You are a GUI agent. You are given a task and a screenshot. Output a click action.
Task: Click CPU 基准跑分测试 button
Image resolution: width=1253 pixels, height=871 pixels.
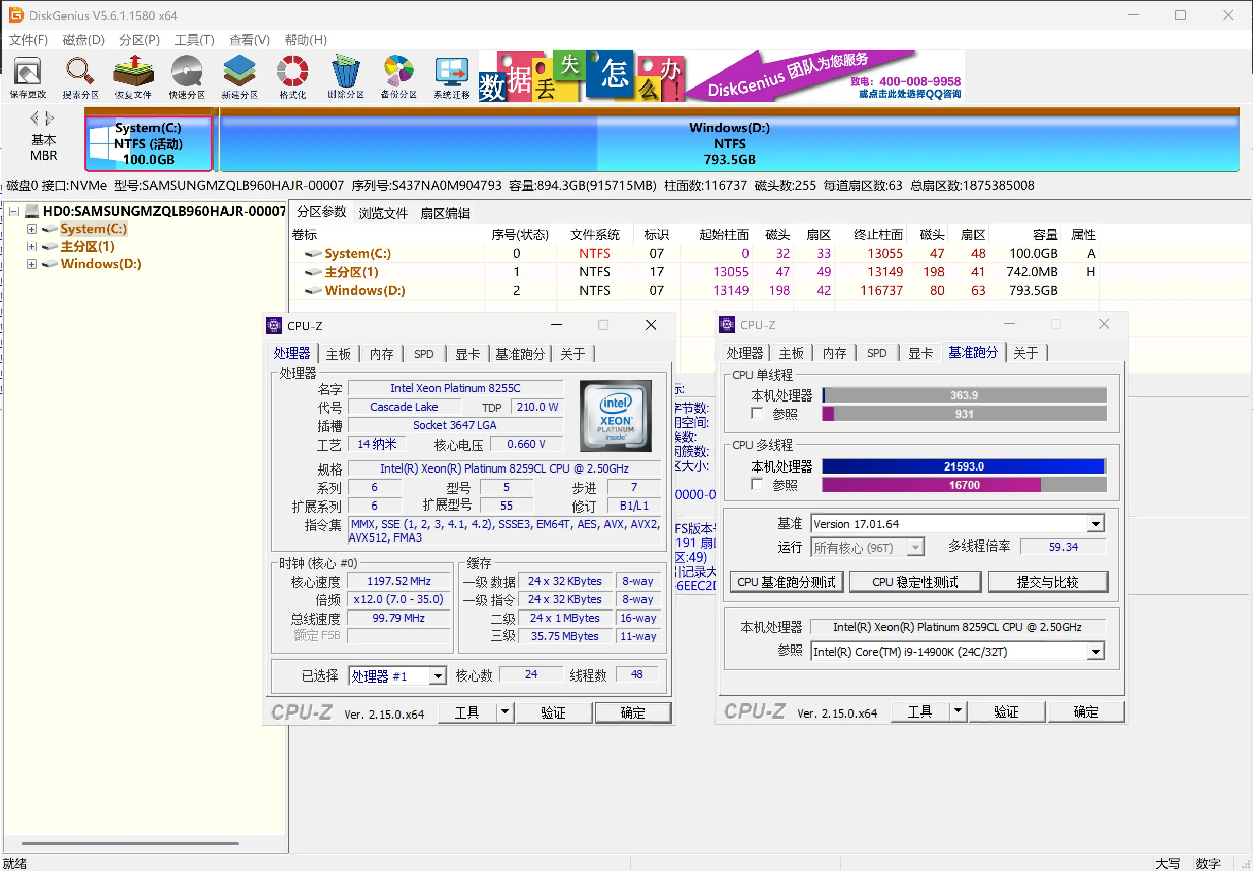coord(787,582)
